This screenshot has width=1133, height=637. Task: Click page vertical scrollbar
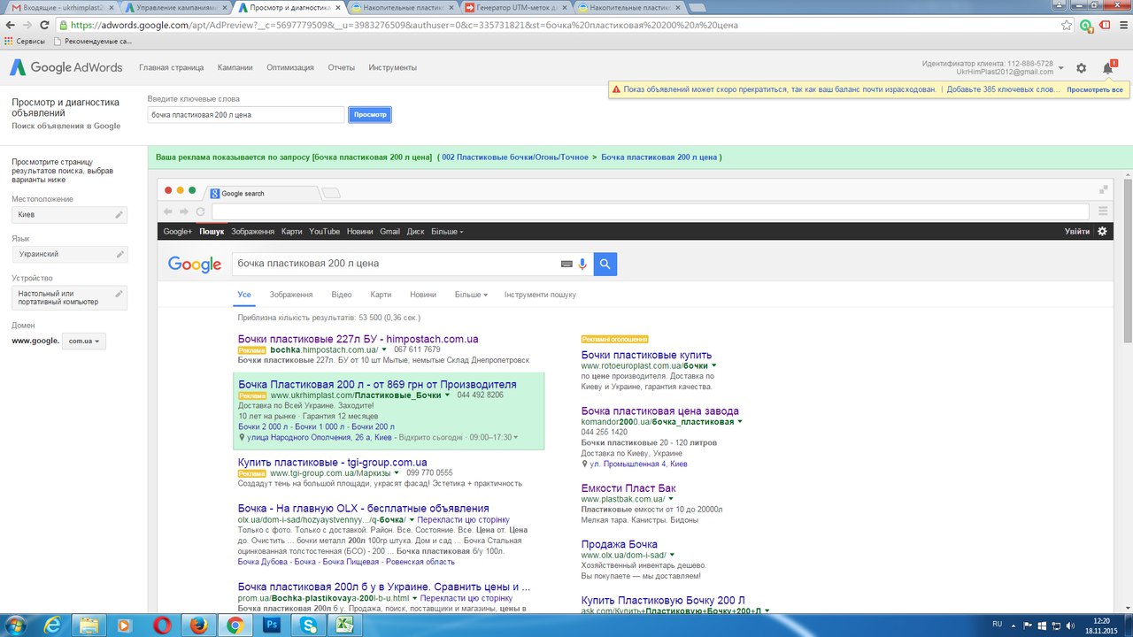(1128, 260)
